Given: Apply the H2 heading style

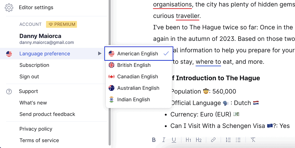Looking at the screenshot, I should pyautogui.click(x=199, y=140).
